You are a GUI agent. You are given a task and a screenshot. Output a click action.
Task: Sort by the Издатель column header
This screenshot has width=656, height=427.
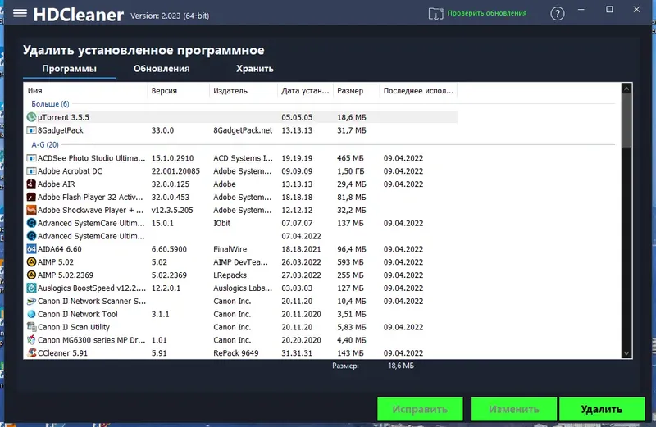pos(243,91)
